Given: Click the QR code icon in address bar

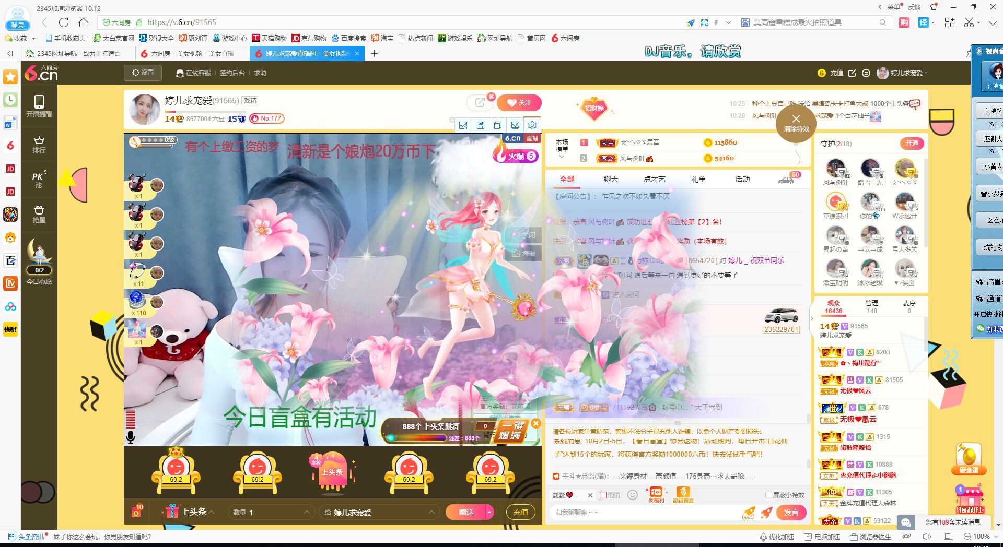Looking at the screenshot, I should tap(704, 22).
